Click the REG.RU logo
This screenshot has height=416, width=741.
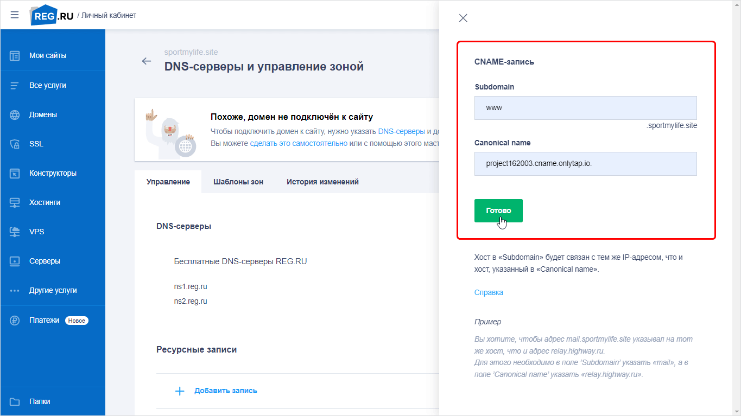51,15
